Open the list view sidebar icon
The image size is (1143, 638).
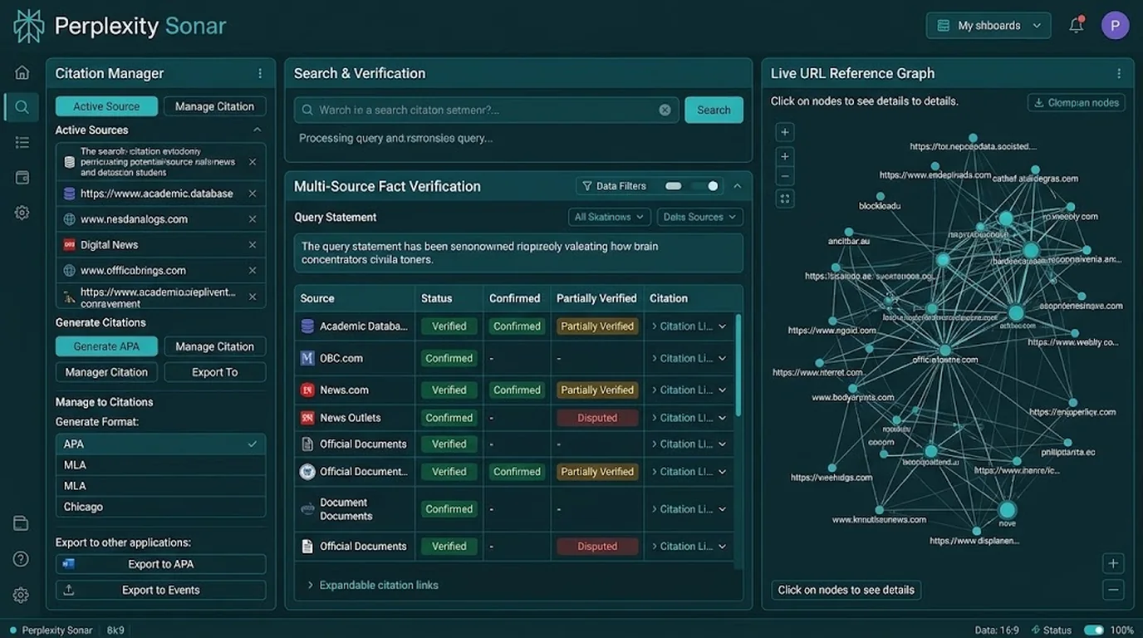(22, 143)
